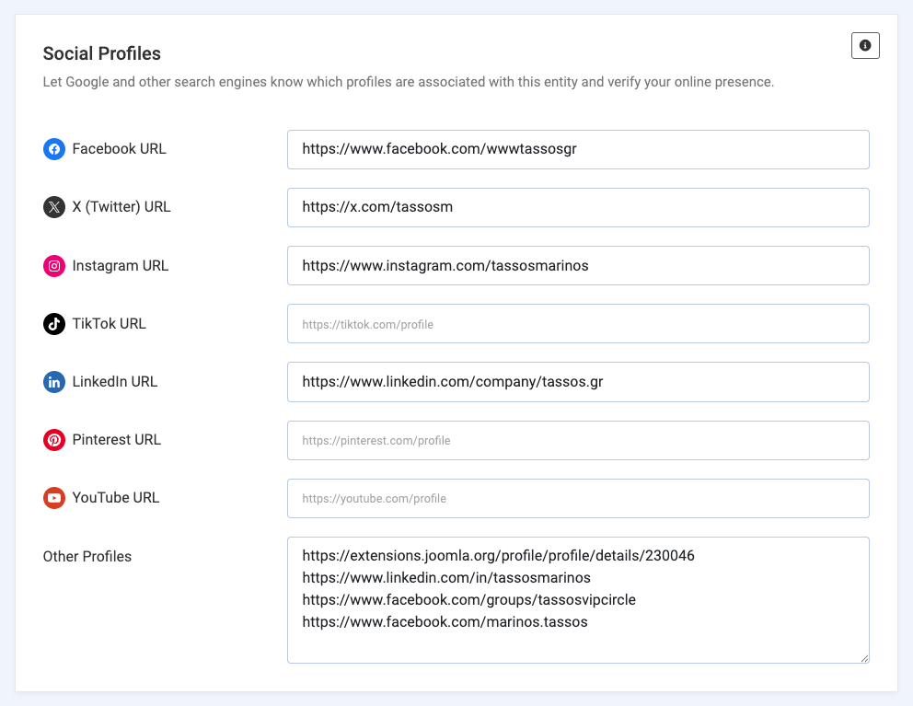Click the Instagram logo icon
913x706 pixels.
(54, 266)
